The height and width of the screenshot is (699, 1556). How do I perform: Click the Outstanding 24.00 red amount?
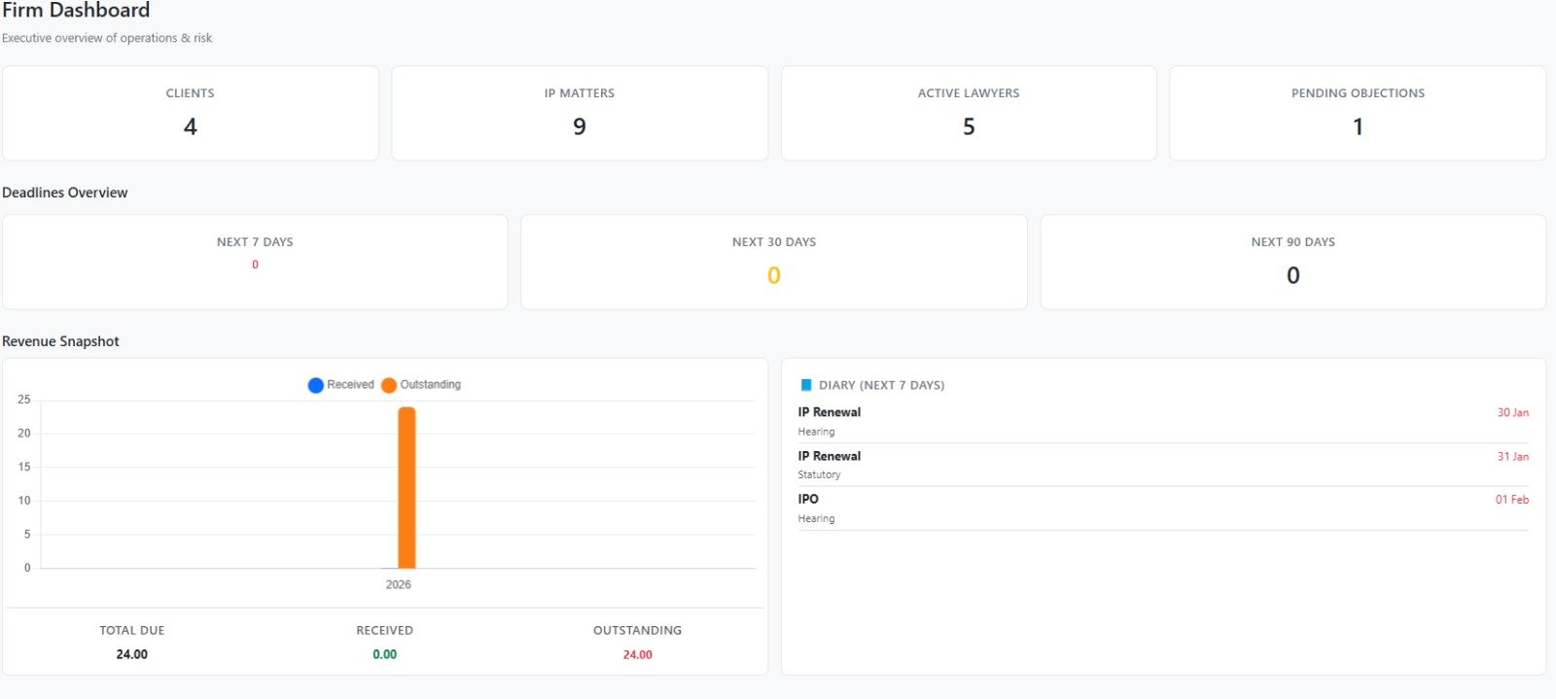point(638,654)
